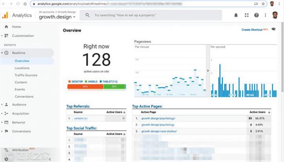The width and height of the screenshot is (284, 162).
Task: Open Top Active Pages heading link
Action: pos(147,106)
